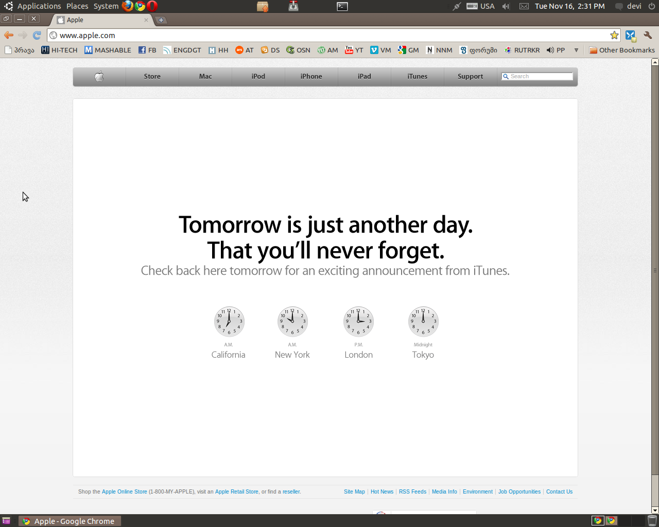Reload the page with the refresh icon
The image size is (659, 527).
pos(37,35)
